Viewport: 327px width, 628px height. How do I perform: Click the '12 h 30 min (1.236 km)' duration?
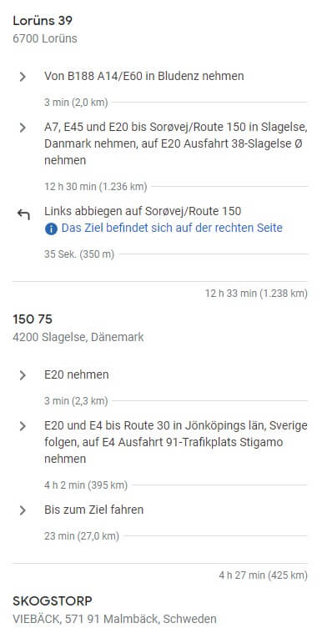pyautogui.click(x=96, y=187)
